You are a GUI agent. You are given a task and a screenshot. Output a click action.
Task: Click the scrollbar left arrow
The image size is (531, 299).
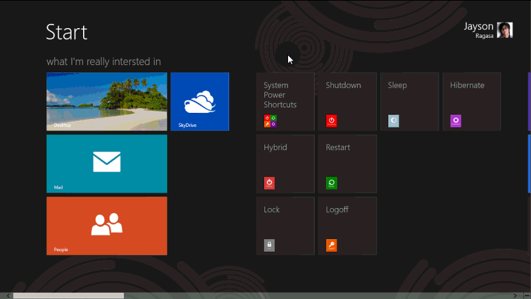click(x=8, y=296)
